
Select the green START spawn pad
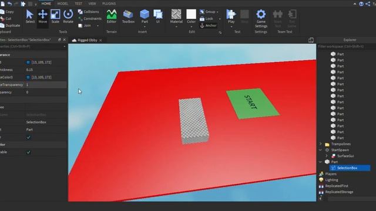tap(253, 104)
